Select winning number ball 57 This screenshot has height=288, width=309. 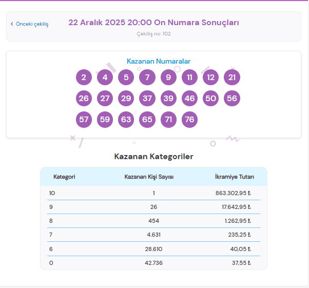point(84,120)
